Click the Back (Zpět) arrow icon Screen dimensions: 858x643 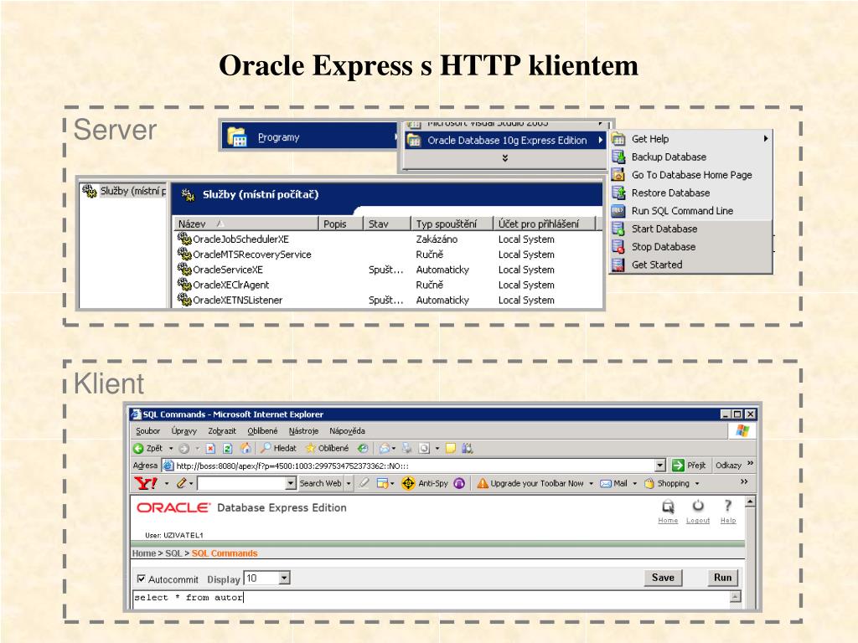click(138, 449)
